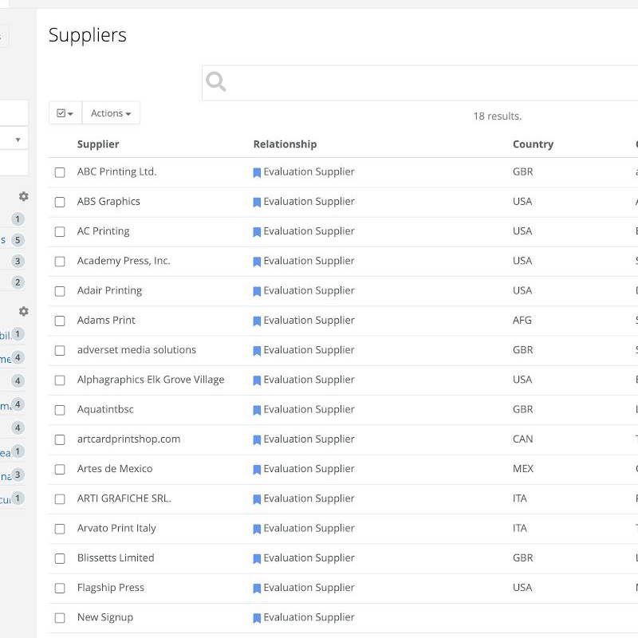Click the bookmark icon for Adair Printing
638x638 pixels.
click(257, 291)
